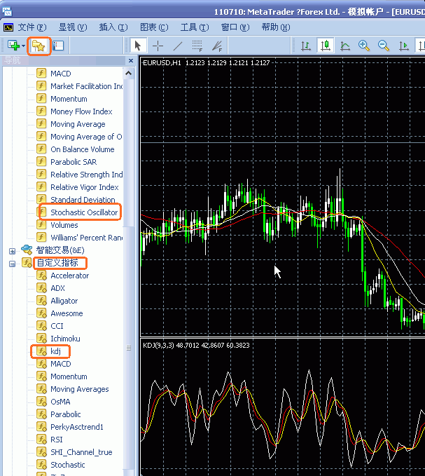The width and height of the screenshot is (425, 476).
Task: Zoom out of the chart
Action: coord(384,46)
